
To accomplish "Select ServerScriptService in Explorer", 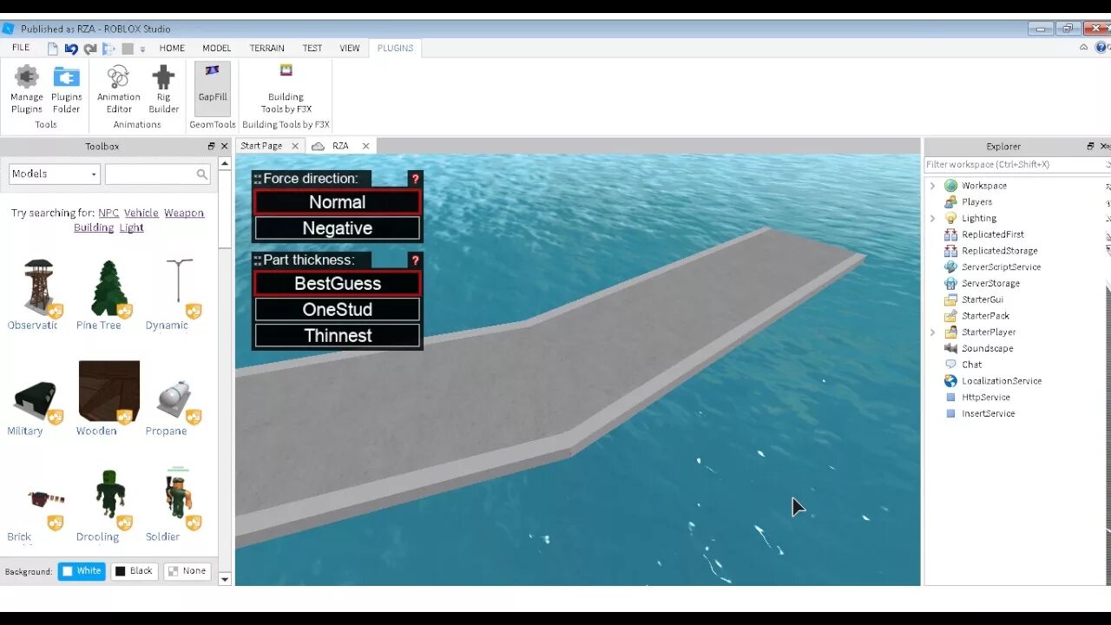I will [1001, 267].
